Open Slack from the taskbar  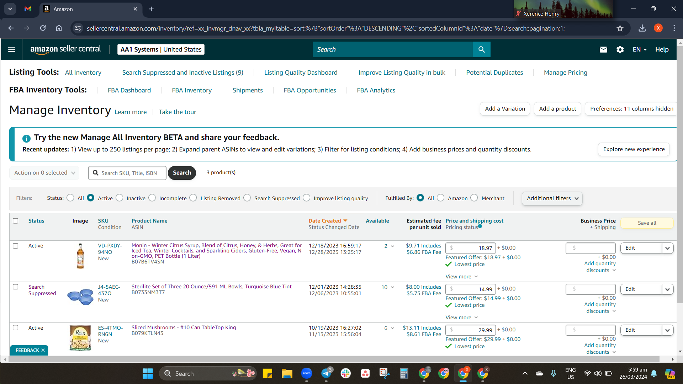[346, 373]
